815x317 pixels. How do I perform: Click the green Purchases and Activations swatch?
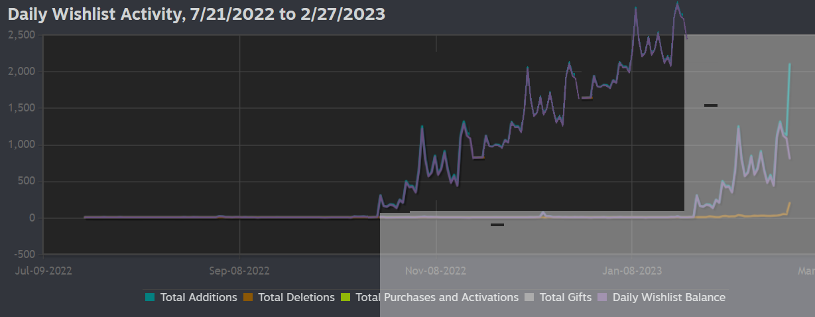[345, 298]
